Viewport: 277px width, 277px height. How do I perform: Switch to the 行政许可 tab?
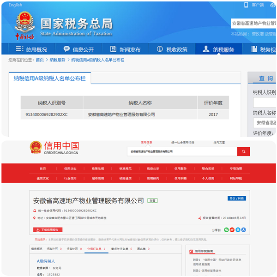point(54,249)
